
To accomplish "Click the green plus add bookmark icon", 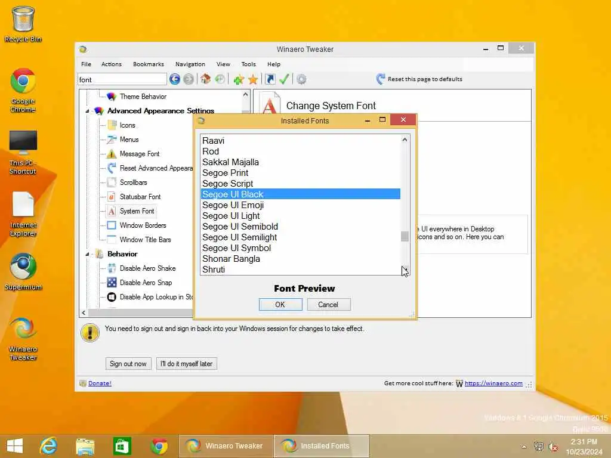I will tap(239, 79).
